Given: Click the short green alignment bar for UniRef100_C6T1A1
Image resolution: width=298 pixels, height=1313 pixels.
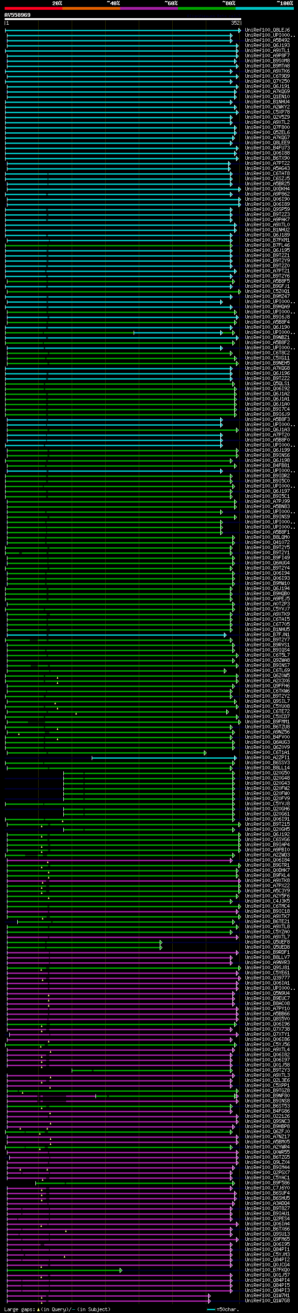Looking at the screenshot, I should (107, 753).
